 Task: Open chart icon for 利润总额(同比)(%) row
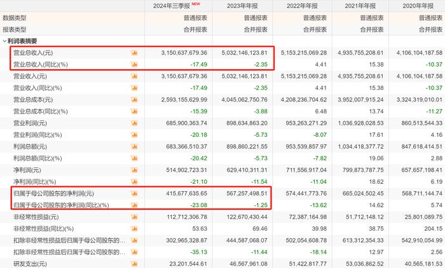pyautogui.click(x=134, y=158)
